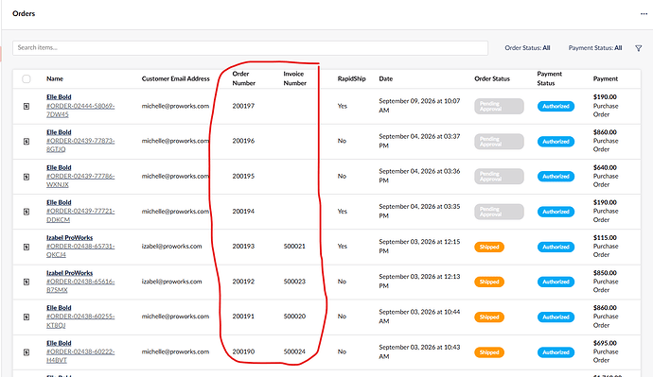Select invoice number 500021
Image resolution: width=653 pixels, height=377 pixels.
click(x=294, y=247)
